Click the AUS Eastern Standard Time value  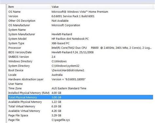tap(69, 89)
